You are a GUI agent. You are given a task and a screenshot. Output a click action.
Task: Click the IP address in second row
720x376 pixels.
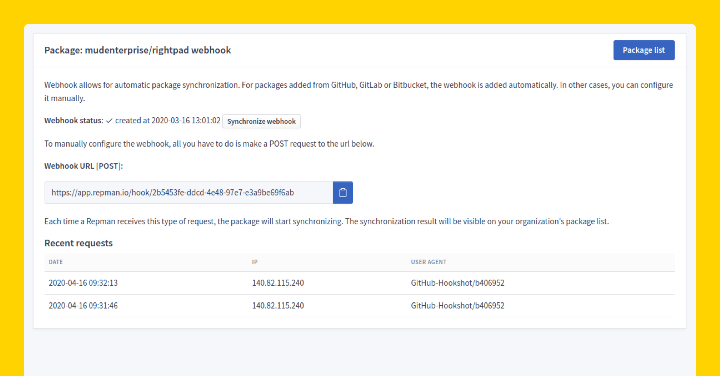point(278,306)
